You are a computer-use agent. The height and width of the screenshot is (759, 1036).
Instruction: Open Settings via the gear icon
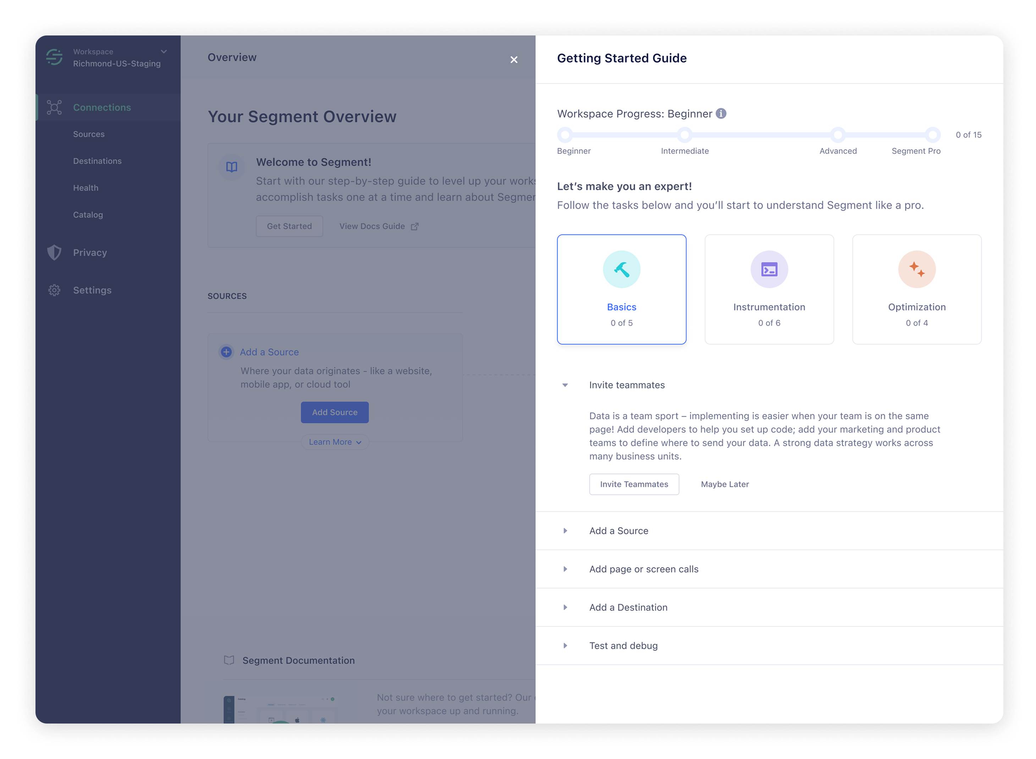pos(54,290)
